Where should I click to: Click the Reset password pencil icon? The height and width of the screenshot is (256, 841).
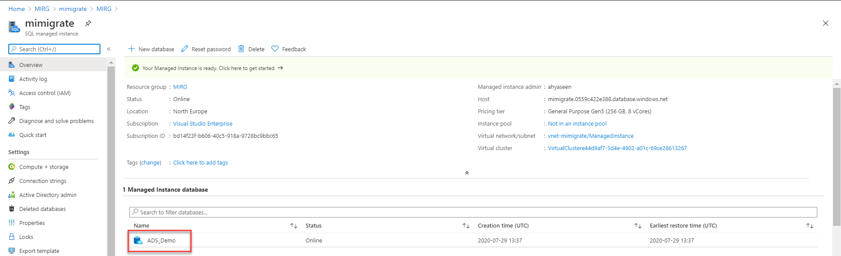point(185,49)
